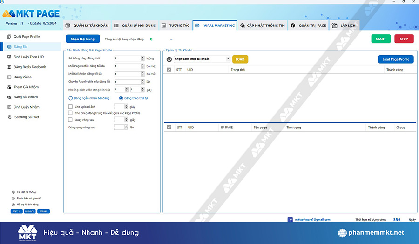This screenshot has height=244, width=419.
Task: Click the Quét Page Profile sidebar icon
Action: click(x=9, y=37)
